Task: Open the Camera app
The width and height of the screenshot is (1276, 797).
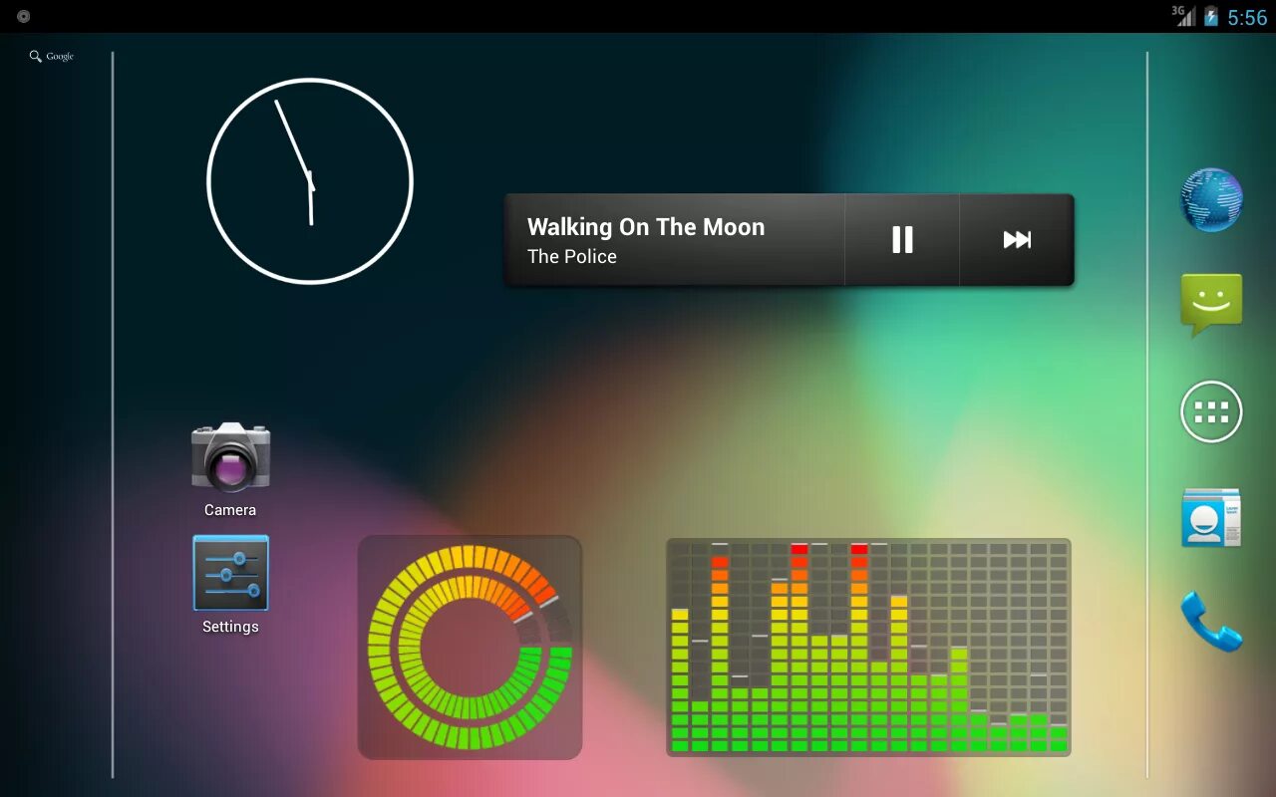Action: point(230,457)
